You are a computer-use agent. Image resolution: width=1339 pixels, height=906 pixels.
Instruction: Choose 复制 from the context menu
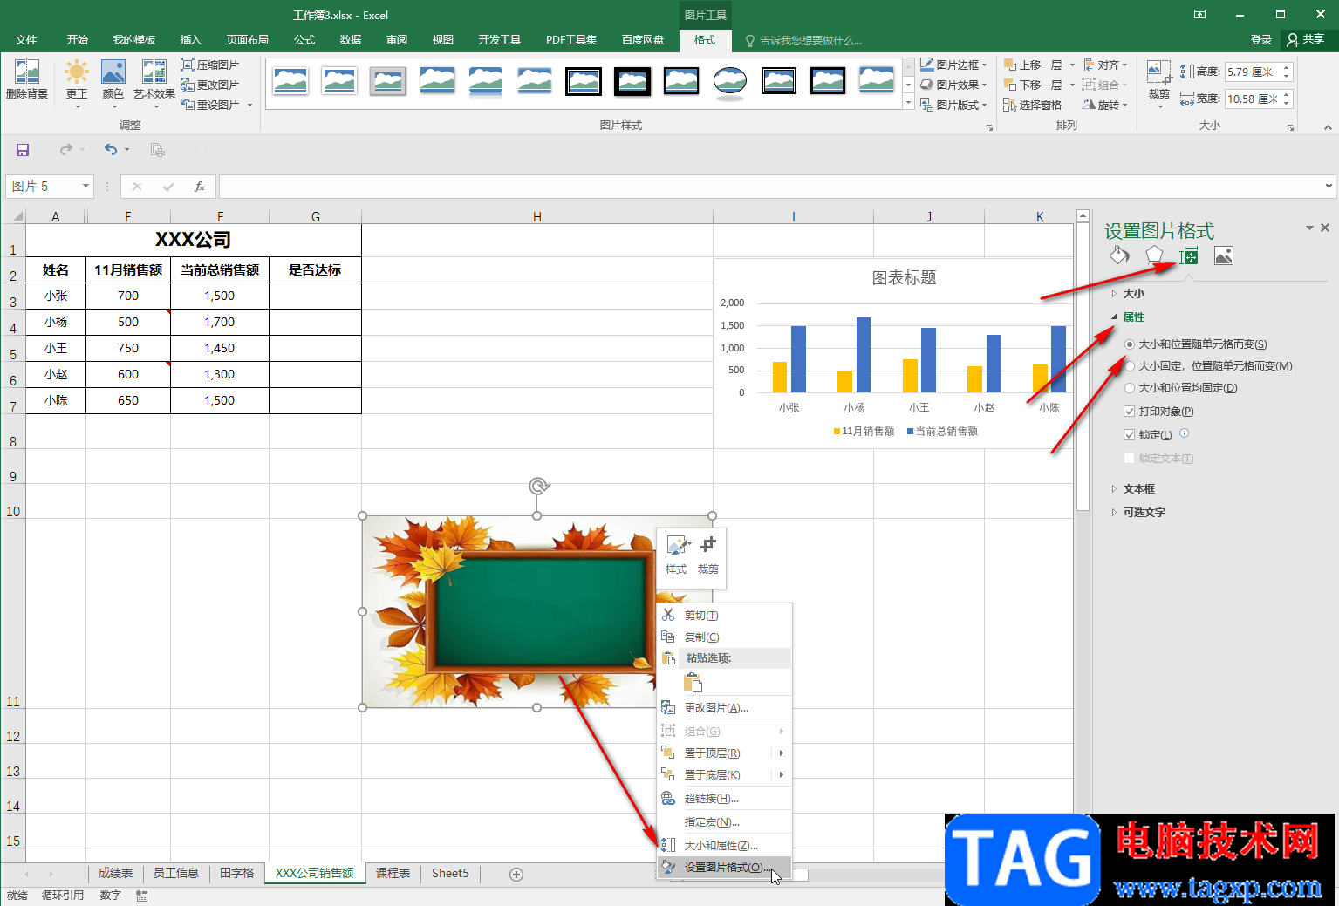tap(724, 637)
